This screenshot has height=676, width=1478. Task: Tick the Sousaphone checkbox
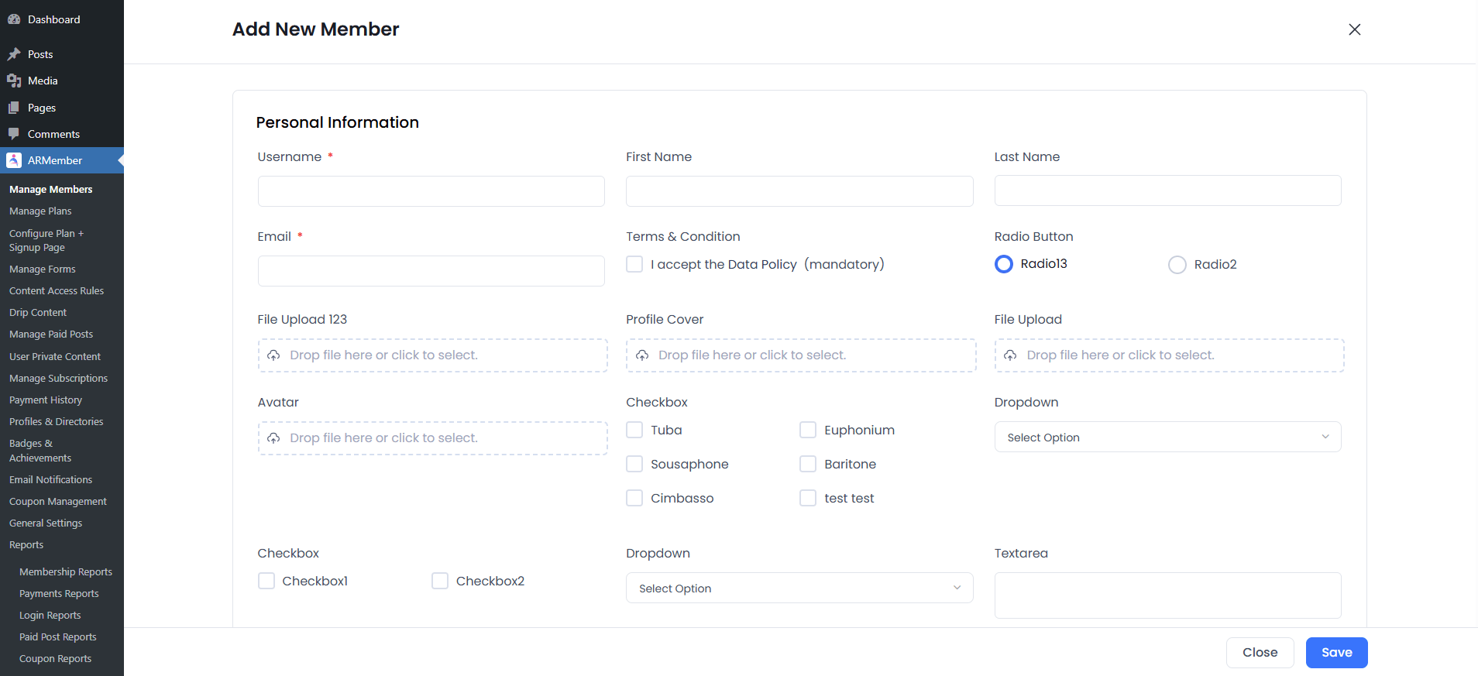coord(634,464)
